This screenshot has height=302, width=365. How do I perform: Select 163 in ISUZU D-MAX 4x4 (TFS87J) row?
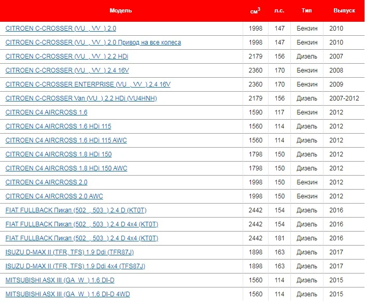coord(279,266)
